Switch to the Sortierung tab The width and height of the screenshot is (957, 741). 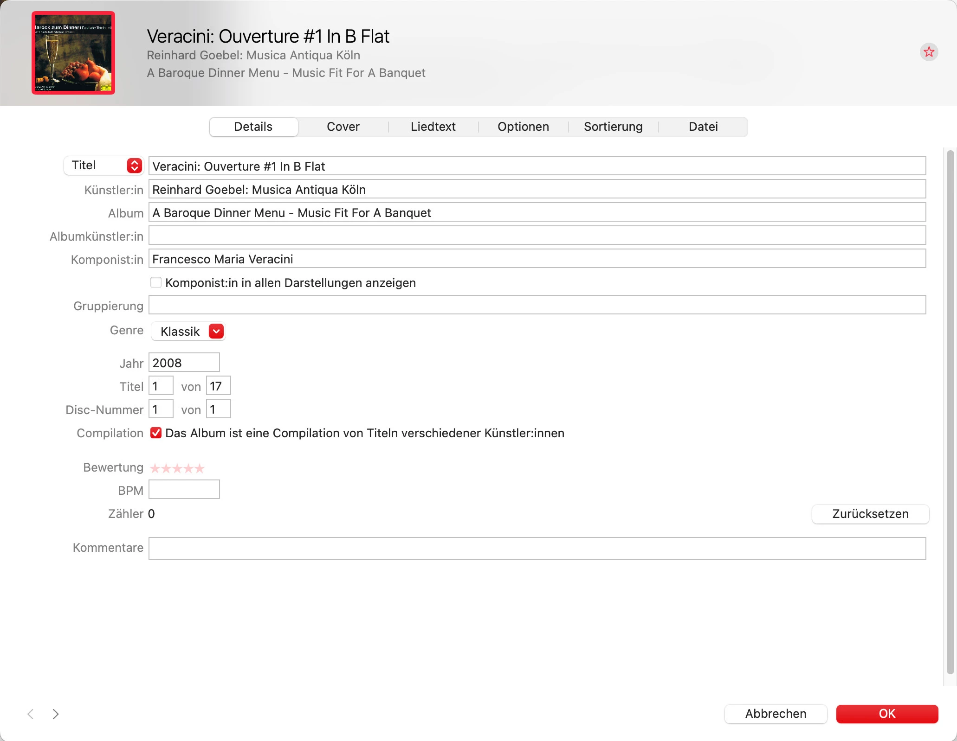613,127
